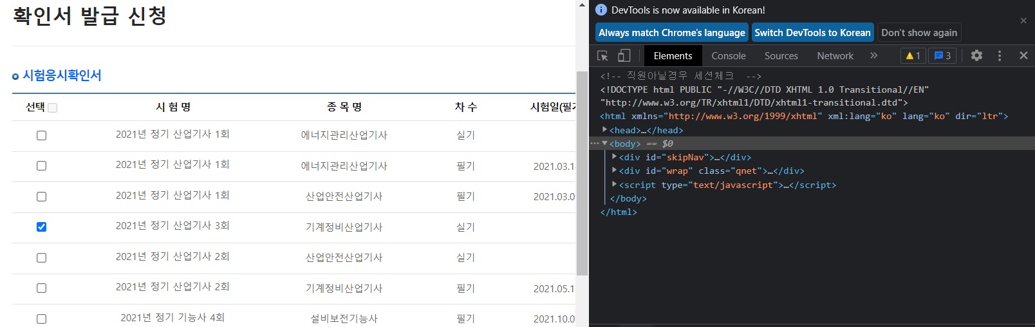Check 기계정비산업기사 필기 2회 row checkbox

tap(42, 288)
